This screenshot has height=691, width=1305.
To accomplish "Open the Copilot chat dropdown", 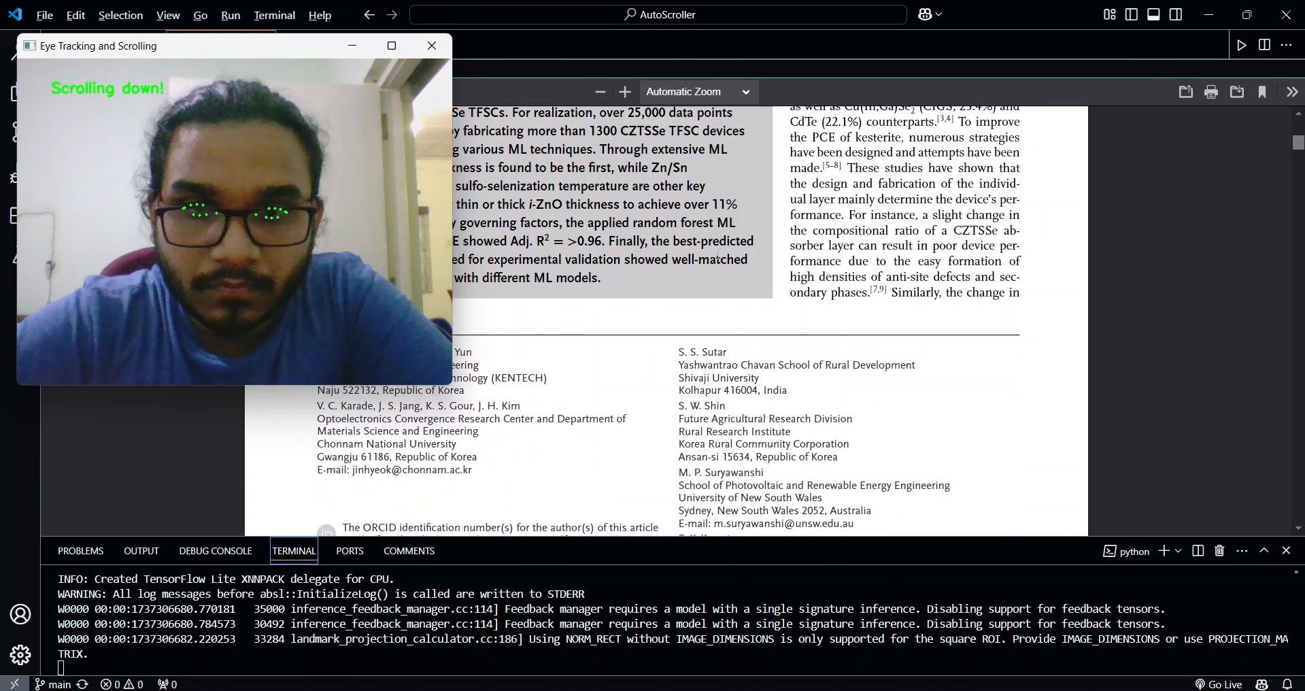I will (x=930, y=14).
